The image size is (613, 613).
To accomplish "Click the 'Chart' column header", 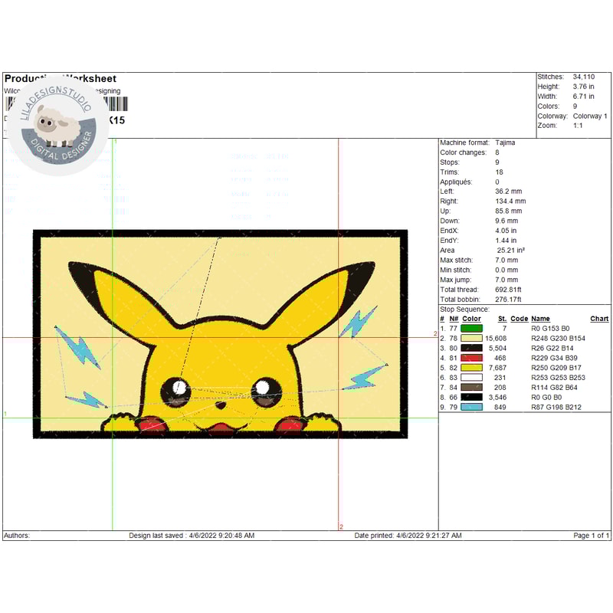I will point(599,319).
